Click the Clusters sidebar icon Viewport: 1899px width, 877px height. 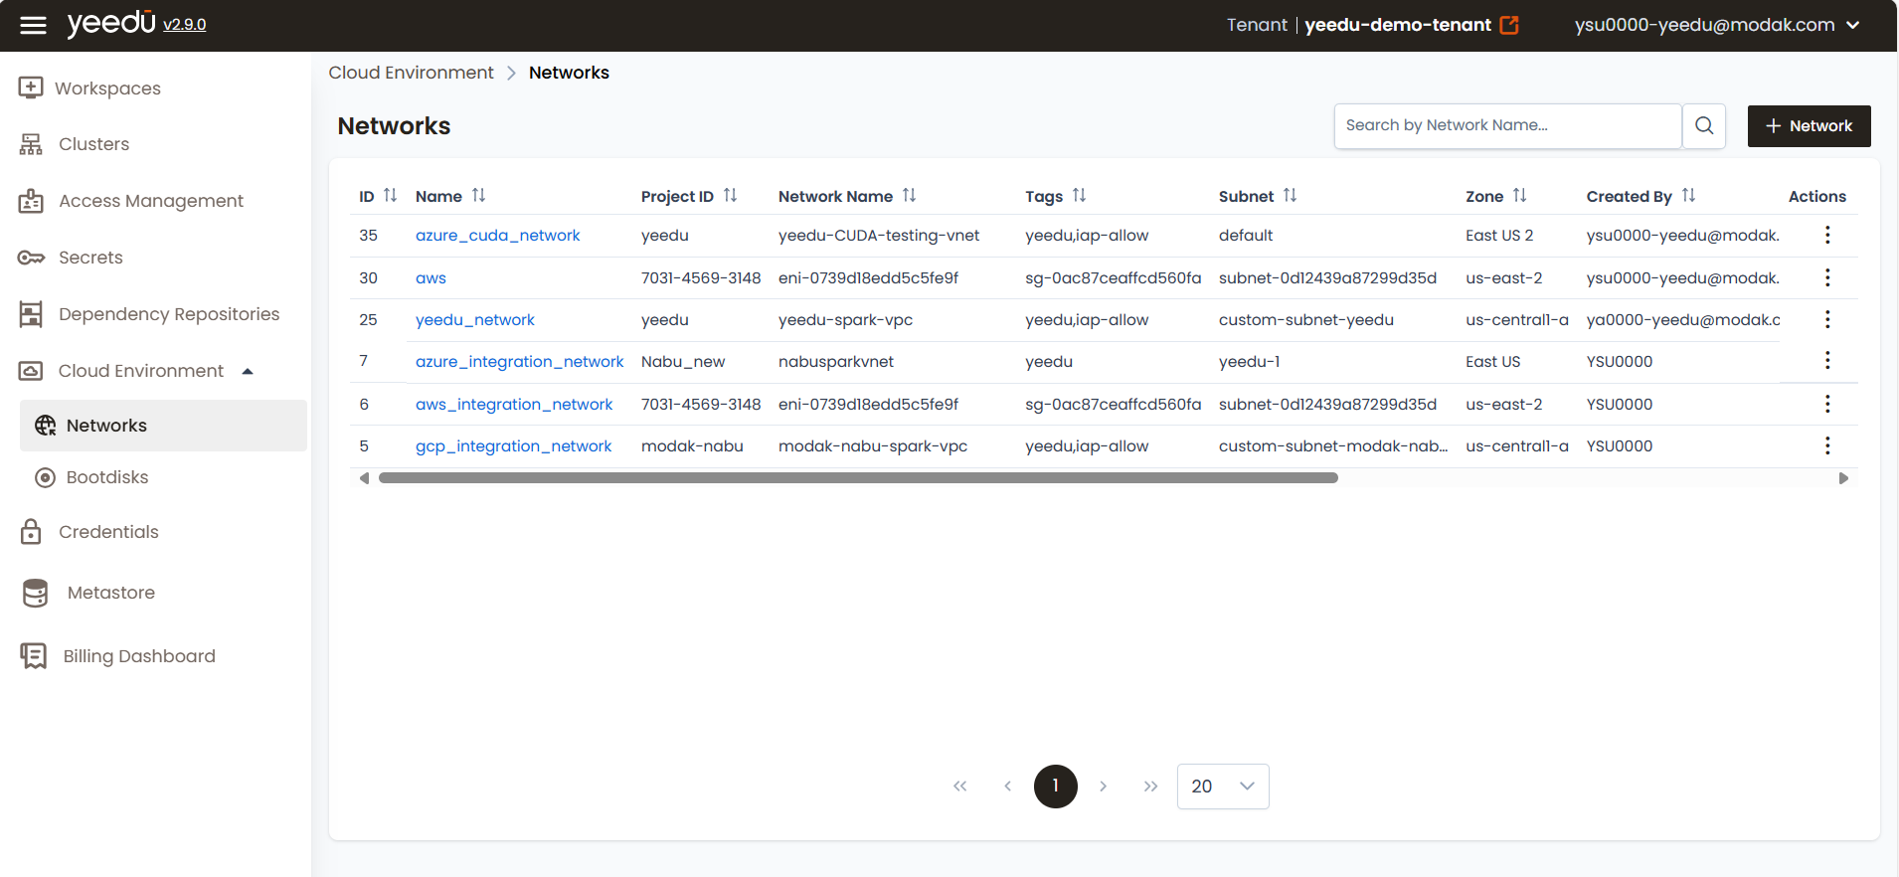(31, 144)
